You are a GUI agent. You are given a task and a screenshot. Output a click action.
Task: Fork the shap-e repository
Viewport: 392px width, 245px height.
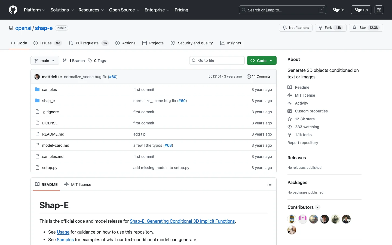point(330,28)
